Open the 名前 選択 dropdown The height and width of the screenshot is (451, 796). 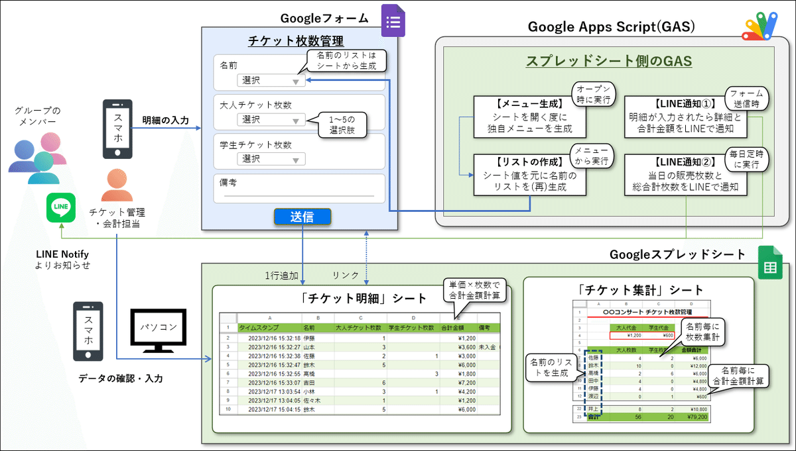pos(271,81)
